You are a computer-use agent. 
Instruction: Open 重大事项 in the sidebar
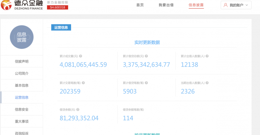coord(22,121)
